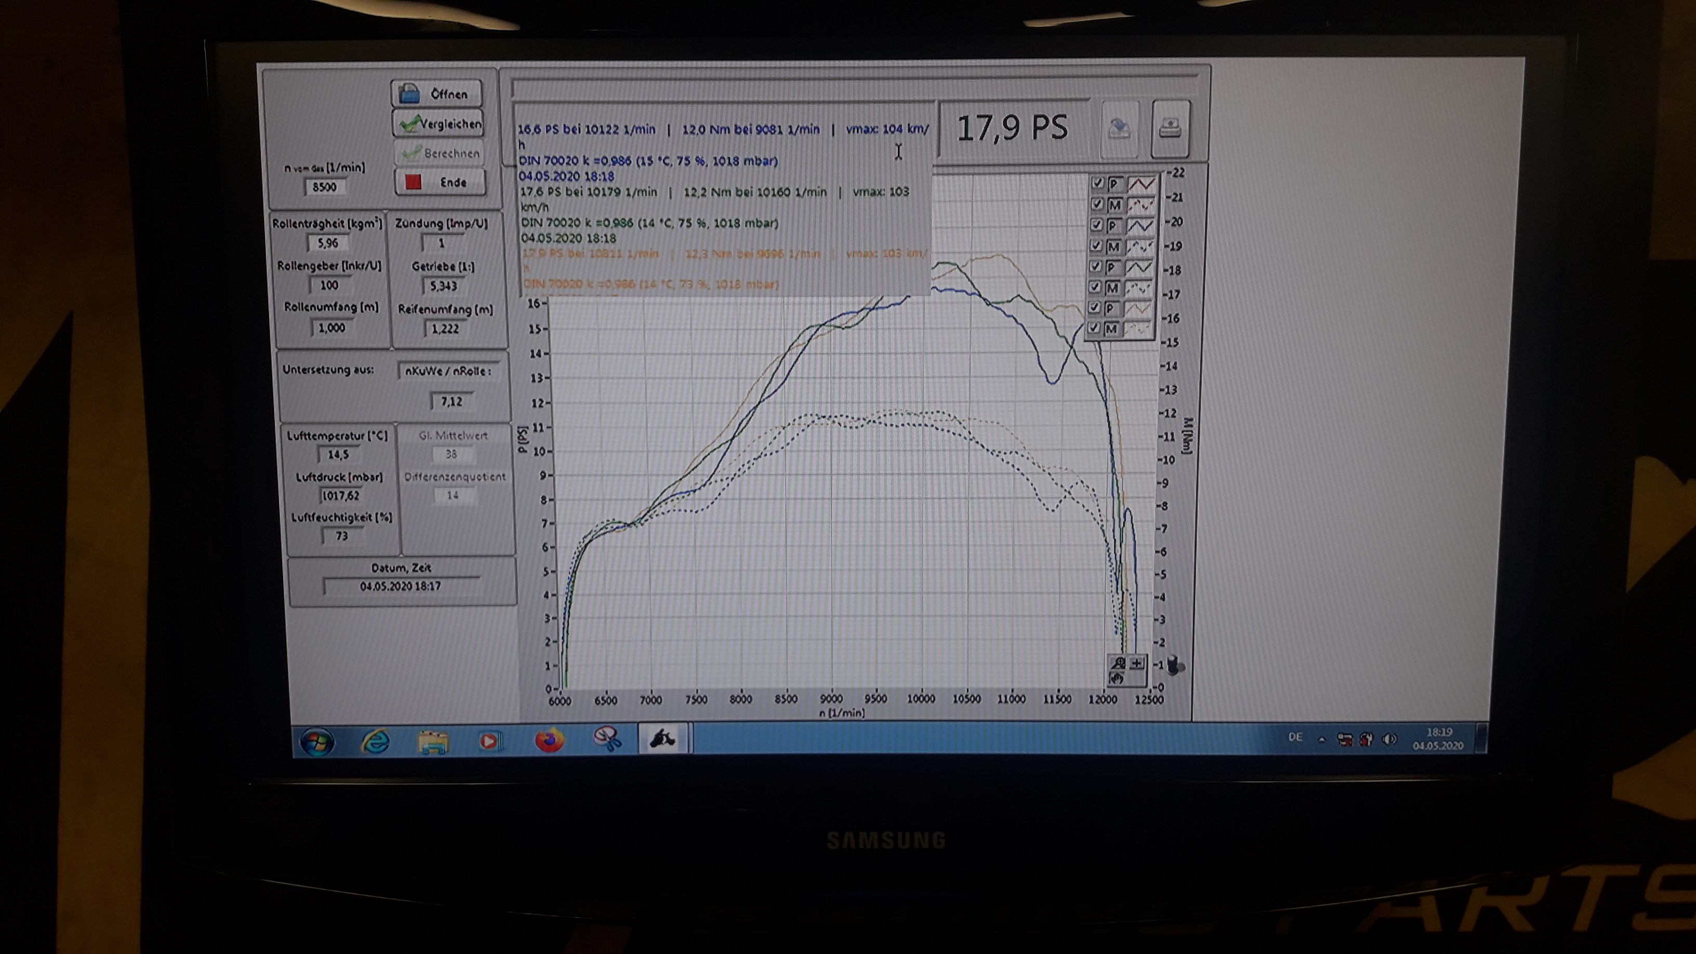Viewport: 1696px width, 954px height.
Task: Uncheck the blue M torque curve checkbox
Action: [1096, 246]
